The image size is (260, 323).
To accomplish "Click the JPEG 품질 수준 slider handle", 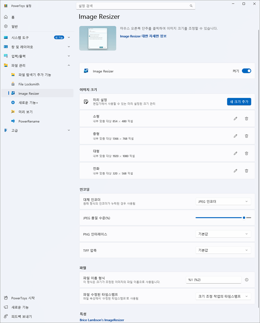I will [244, 217].
